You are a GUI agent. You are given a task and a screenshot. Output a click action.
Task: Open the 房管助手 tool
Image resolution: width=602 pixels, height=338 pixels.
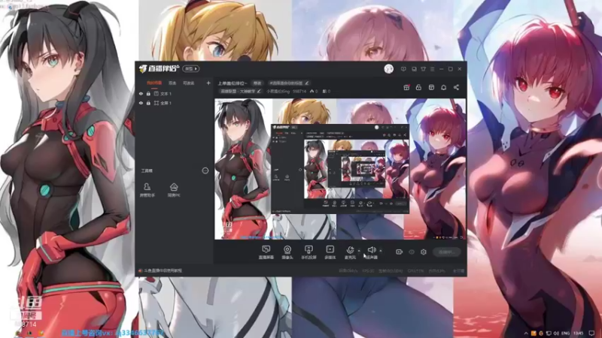point(147,190)
